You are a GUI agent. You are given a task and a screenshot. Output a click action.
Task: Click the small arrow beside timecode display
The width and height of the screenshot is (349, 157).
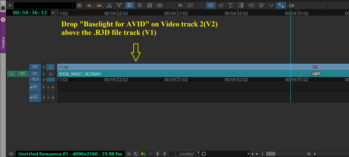pyautogui.click(x=53, y=13)
